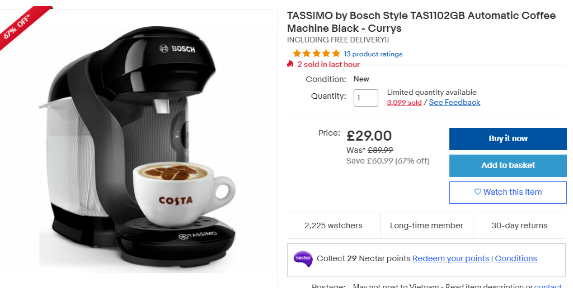Viewport: 573px width, 288px height.
Task: Open the 13 product ratings link
Action: click(373, 54)
